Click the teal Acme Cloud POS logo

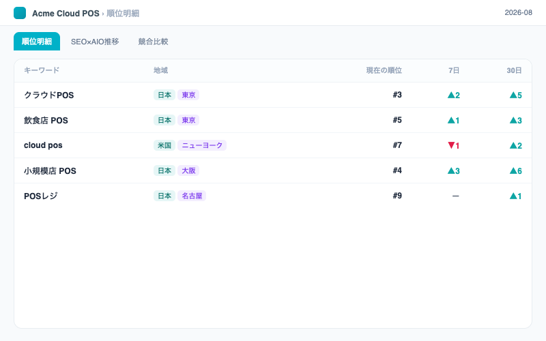[x=20, y=13]
